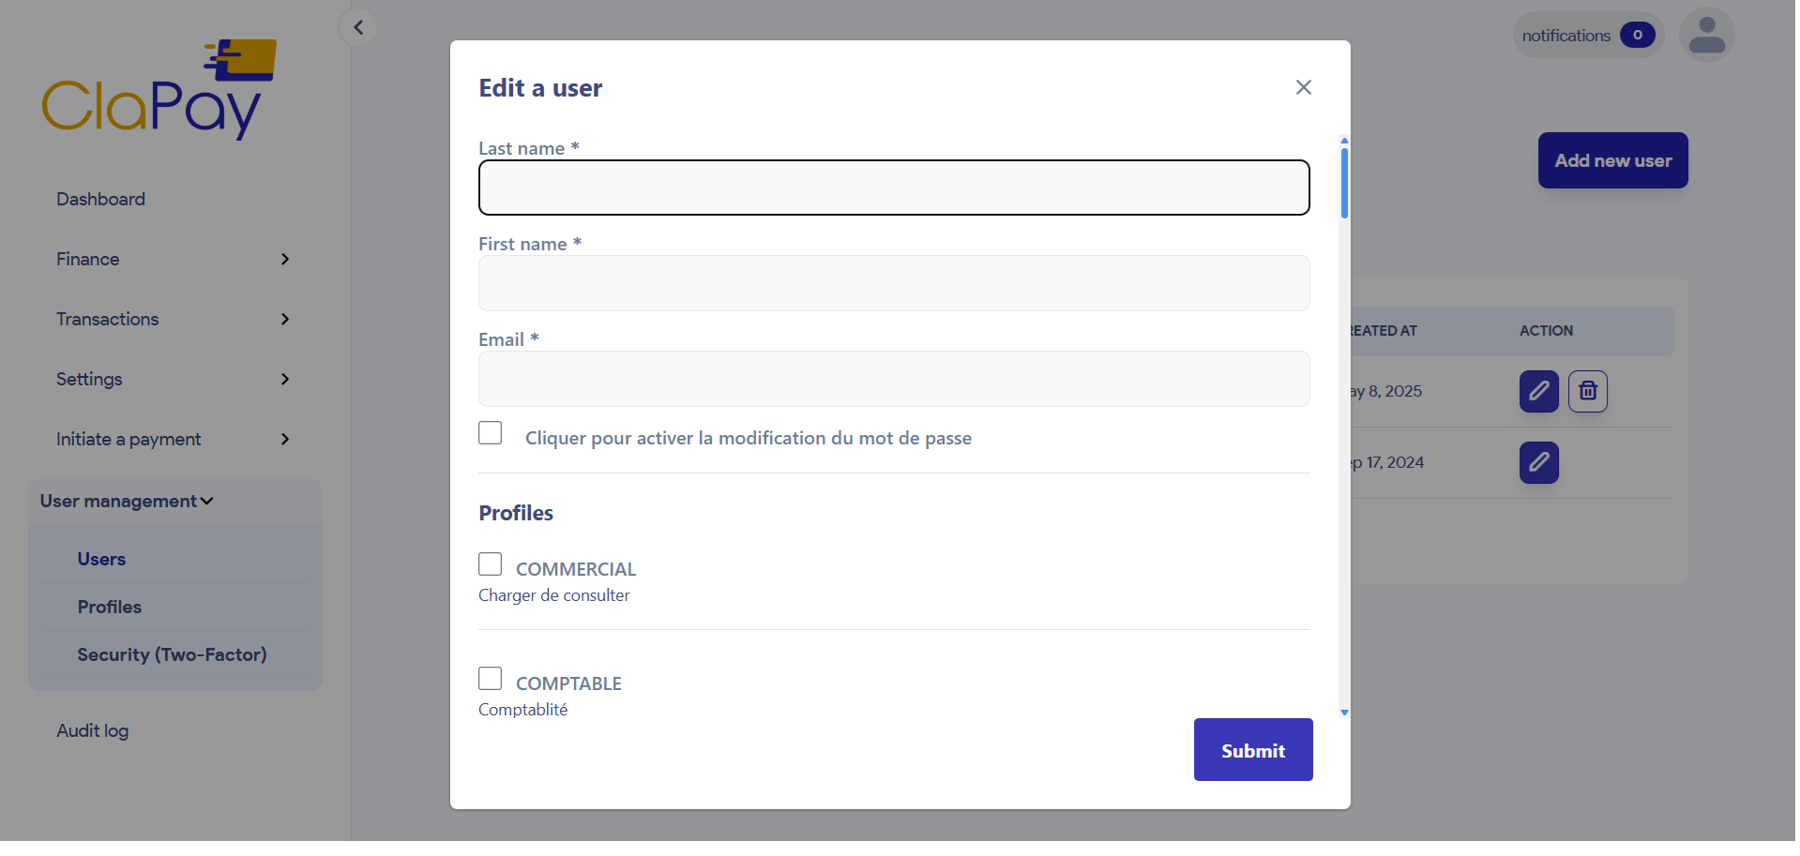
Task: Click the trash icon to delete a user
Action: point(1587,391)
